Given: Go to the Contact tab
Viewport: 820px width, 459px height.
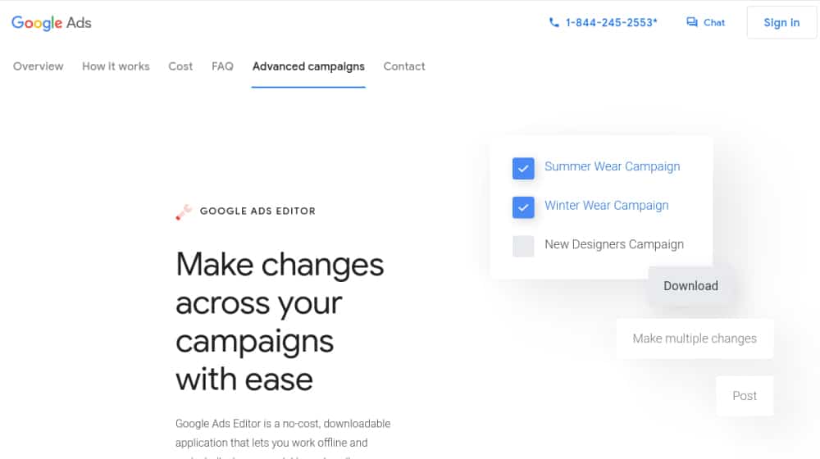Looking at the screenshot, I should click(404, 66).
